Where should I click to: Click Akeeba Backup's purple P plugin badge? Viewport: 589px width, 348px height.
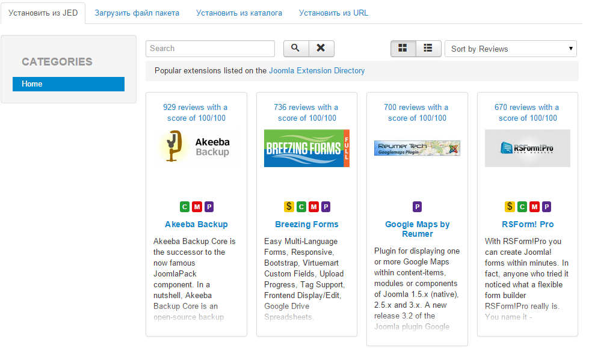point(209,207)
